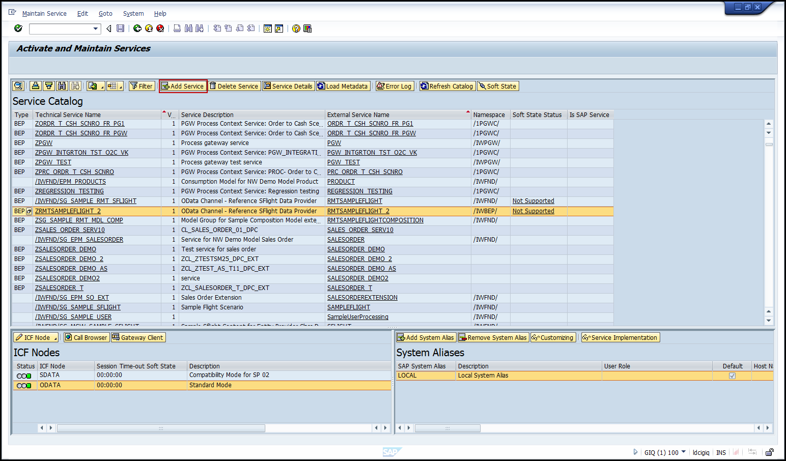786x461 pixels.
Task: Toggle the Default checkbox for LOCAL alias
Action: pyautogui.click(x=732, y=376)
